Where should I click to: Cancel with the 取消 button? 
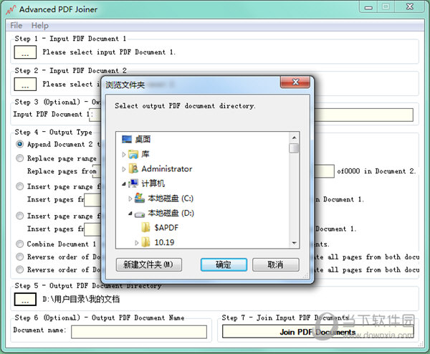pyautogui.click(x=276, y=264)
